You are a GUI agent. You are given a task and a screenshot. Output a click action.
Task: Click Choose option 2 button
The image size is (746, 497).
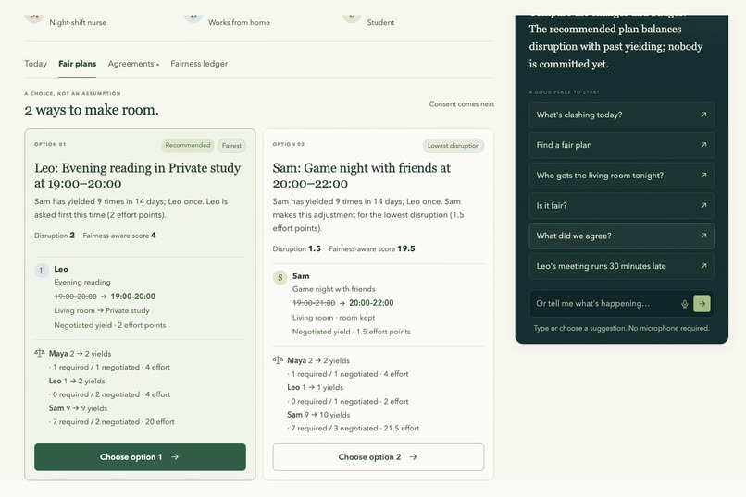pyautogui.click(x=379, y=457)
